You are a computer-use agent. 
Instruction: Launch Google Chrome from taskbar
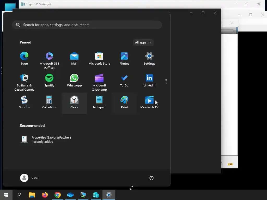[58, 195]
